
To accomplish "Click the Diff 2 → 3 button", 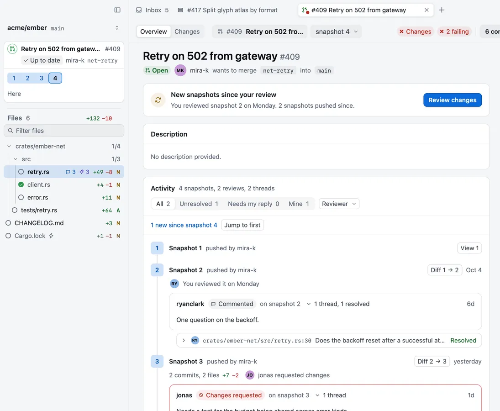I will [x=432, y=361].
